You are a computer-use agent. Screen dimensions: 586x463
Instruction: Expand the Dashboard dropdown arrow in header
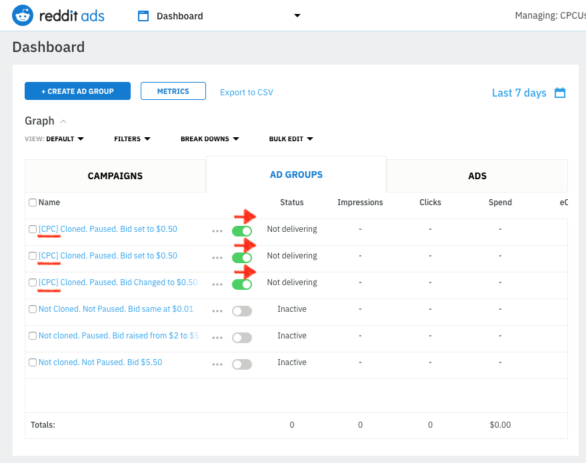(x=297, y=16)
